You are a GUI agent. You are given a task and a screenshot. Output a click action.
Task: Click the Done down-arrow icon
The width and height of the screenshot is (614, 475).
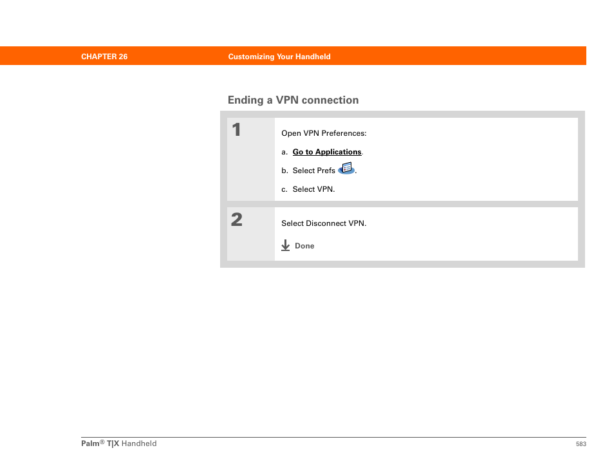(x=286, y=245)
